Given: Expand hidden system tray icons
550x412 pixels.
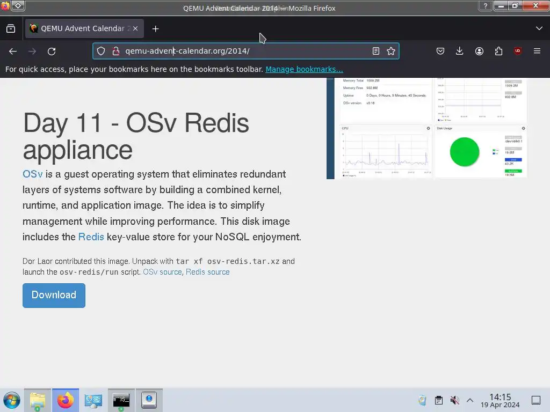Looking at the screenshot, I should click(x=470, y=400).
